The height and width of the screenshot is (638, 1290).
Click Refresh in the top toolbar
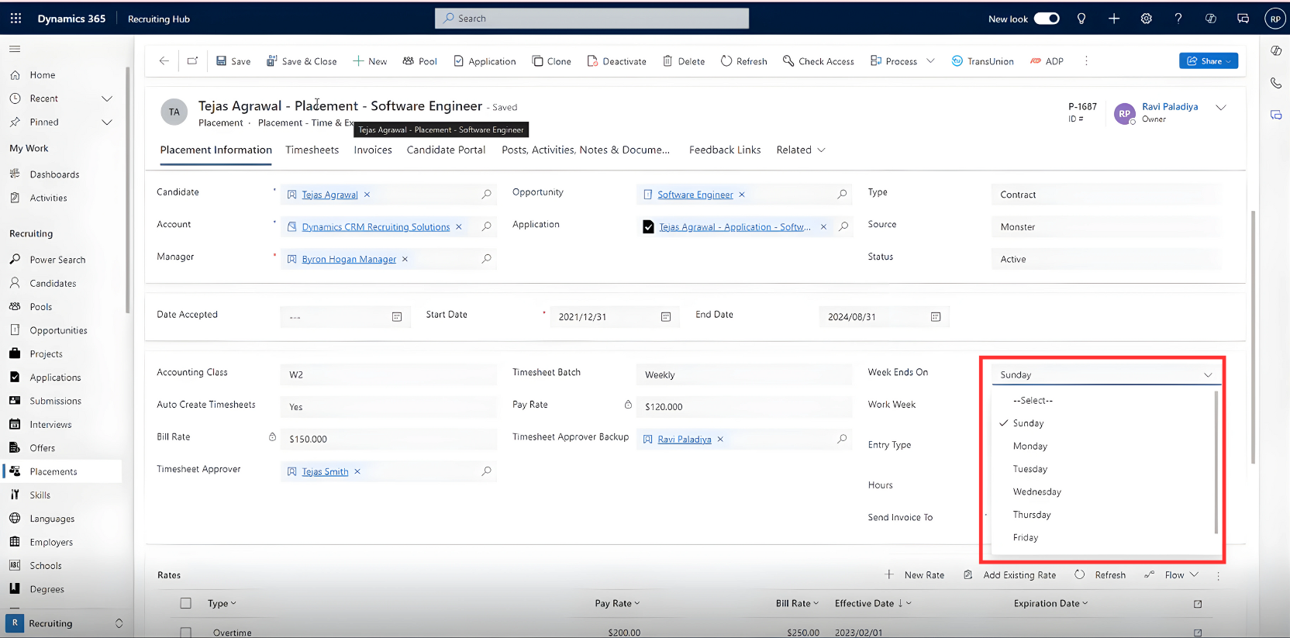point(744,61)
